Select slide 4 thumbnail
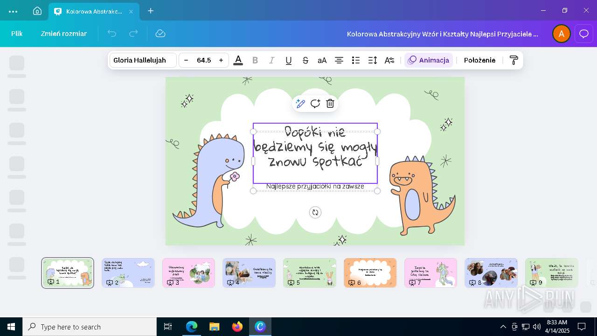 (249, 273)
